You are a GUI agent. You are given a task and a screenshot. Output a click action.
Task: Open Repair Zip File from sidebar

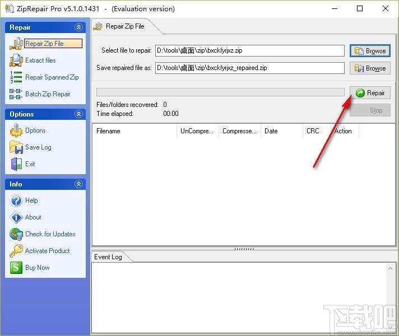click(x=53, y=44)
